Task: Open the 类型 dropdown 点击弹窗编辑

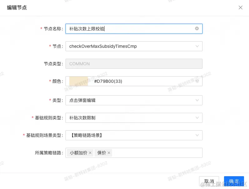Action: (134, 100)
